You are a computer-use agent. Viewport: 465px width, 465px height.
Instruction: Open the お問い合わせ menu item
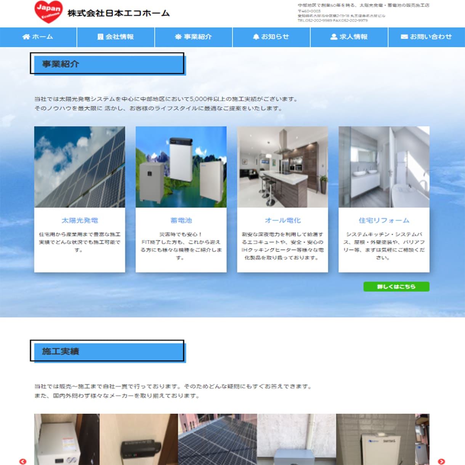[427, 37]
